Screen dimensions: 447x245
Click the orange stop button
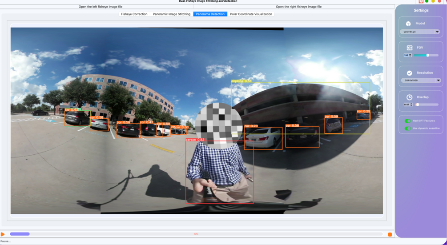(x=390, y=234)
